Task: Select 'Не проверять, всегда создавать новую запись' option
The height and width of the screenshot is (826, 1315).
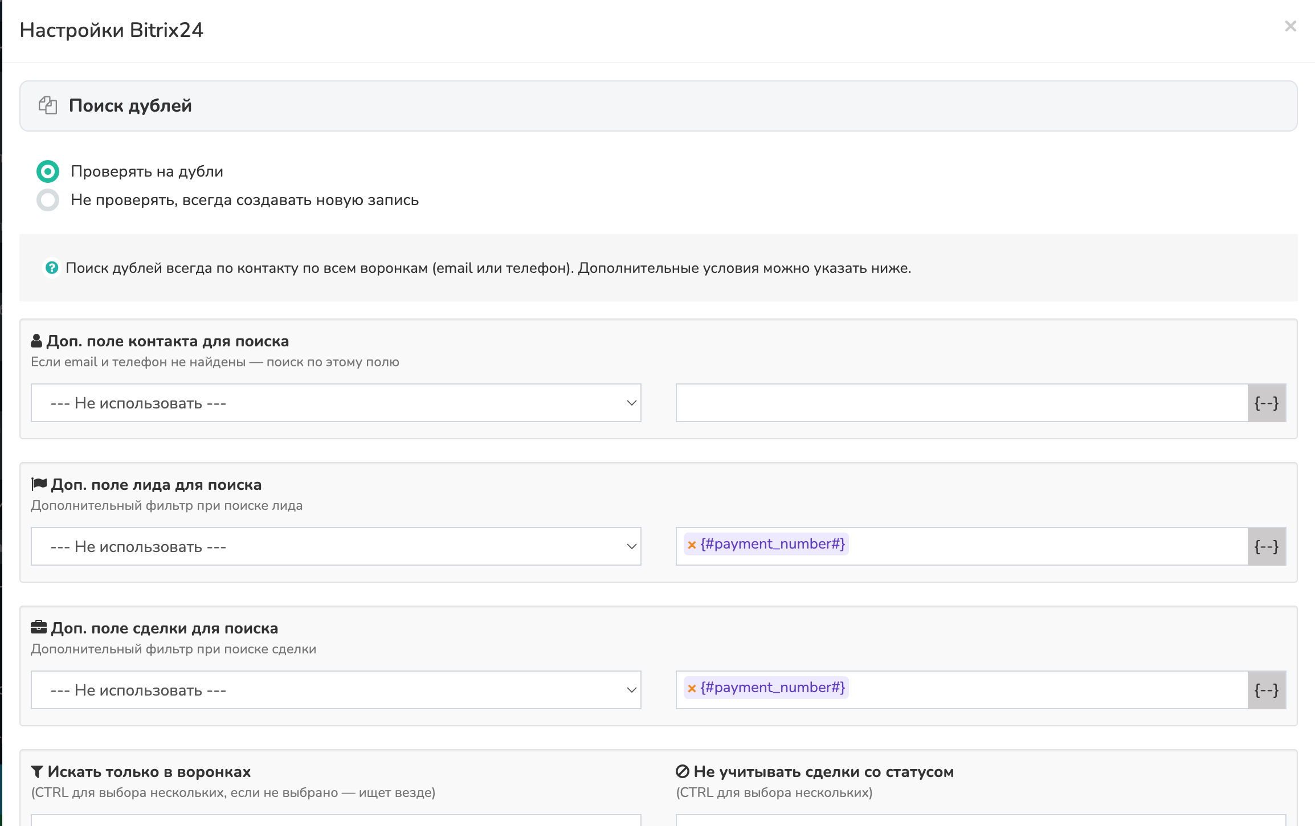Action: [x=48, y=200]
